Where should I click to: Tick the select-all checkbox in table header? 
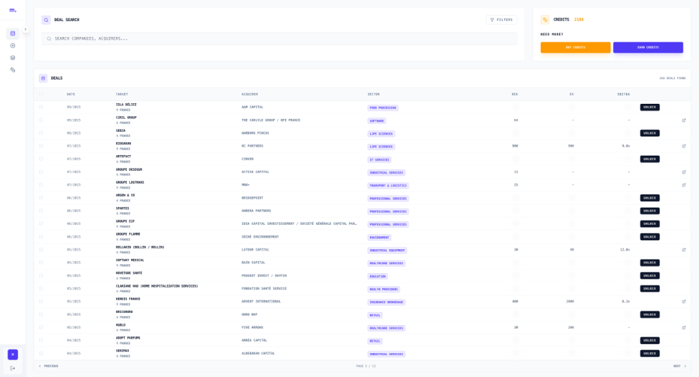point(41,94)
